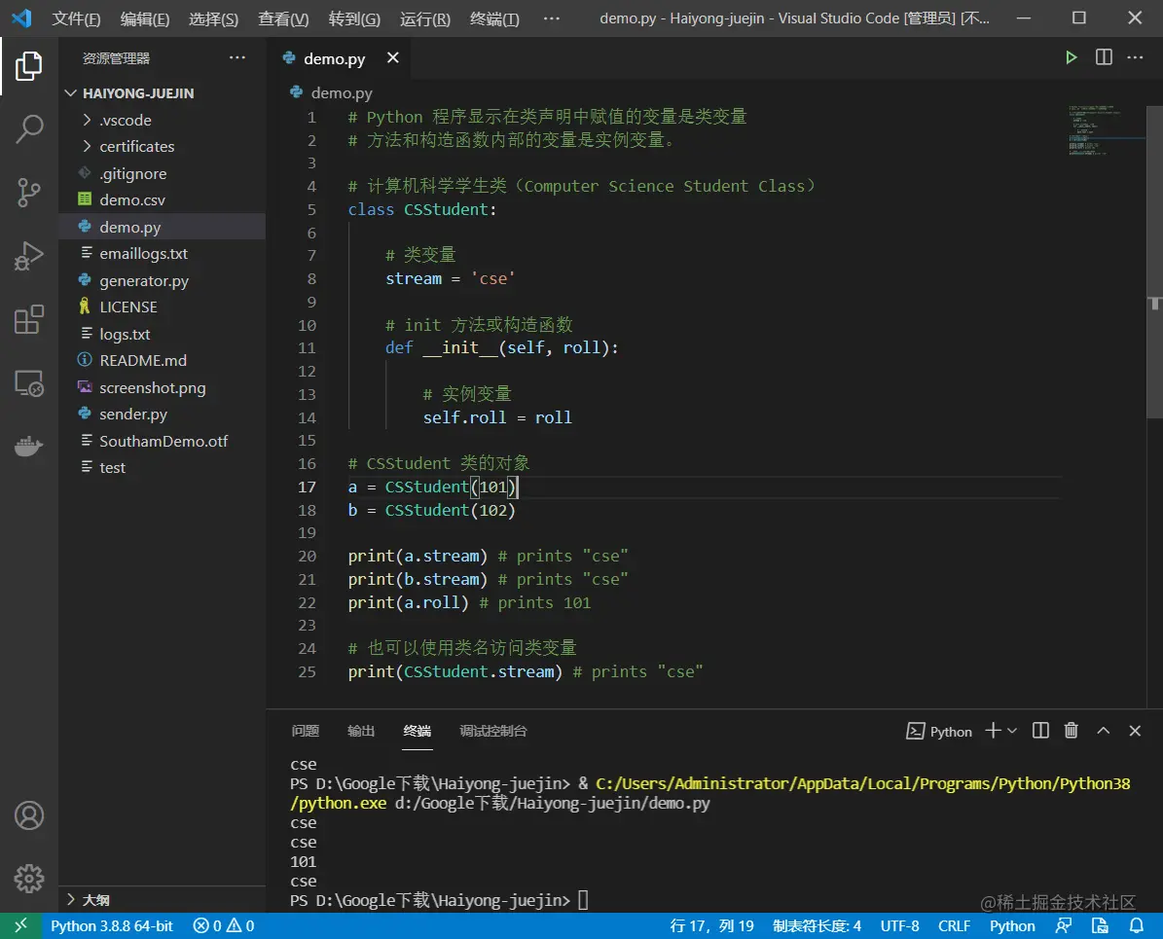
Task: Open the Accounts menu icon
Action: click(x=29, y=815)
